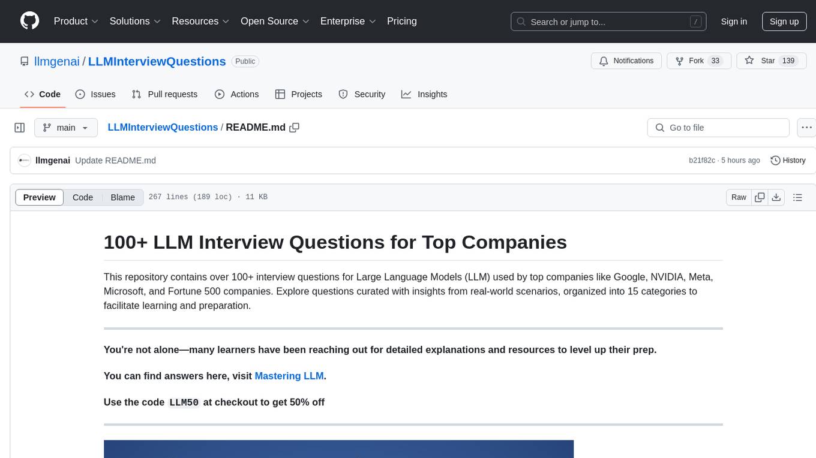Expand the Open Source menu

coord(275,21)
